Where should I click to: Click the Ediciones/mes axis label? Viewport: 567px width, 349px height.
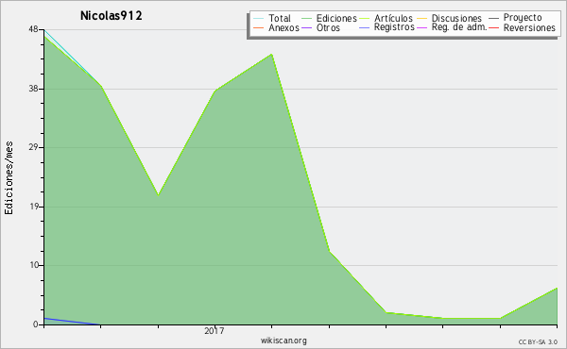pyautogui.click(x=9, y=178)
